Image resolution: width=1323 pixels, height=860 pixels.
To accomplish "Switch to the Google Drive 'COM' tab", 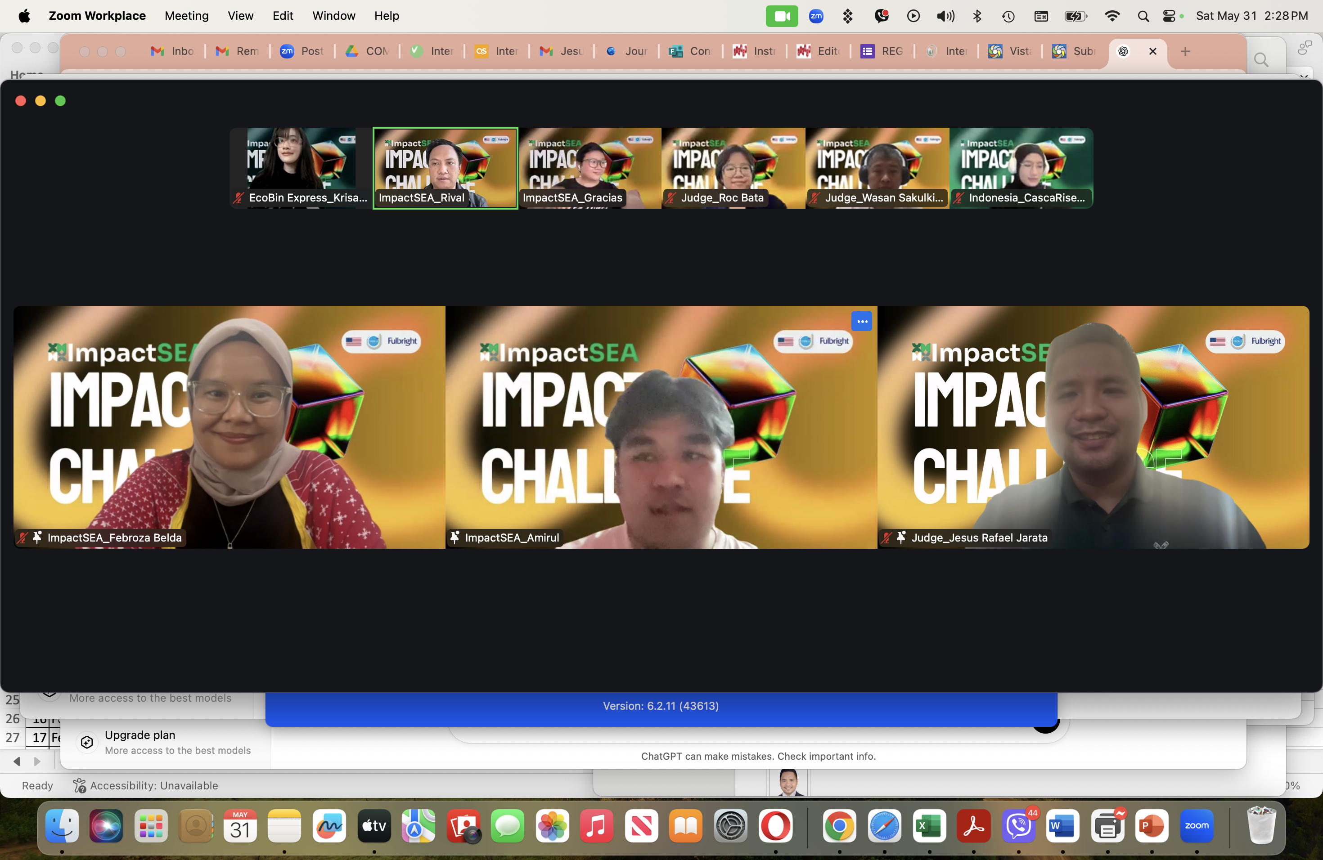I will [367, 52].
